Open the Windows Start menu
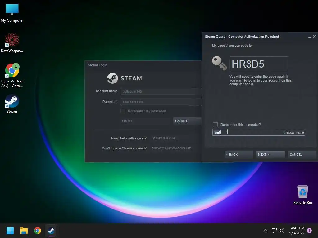 (x=10, y=231)
